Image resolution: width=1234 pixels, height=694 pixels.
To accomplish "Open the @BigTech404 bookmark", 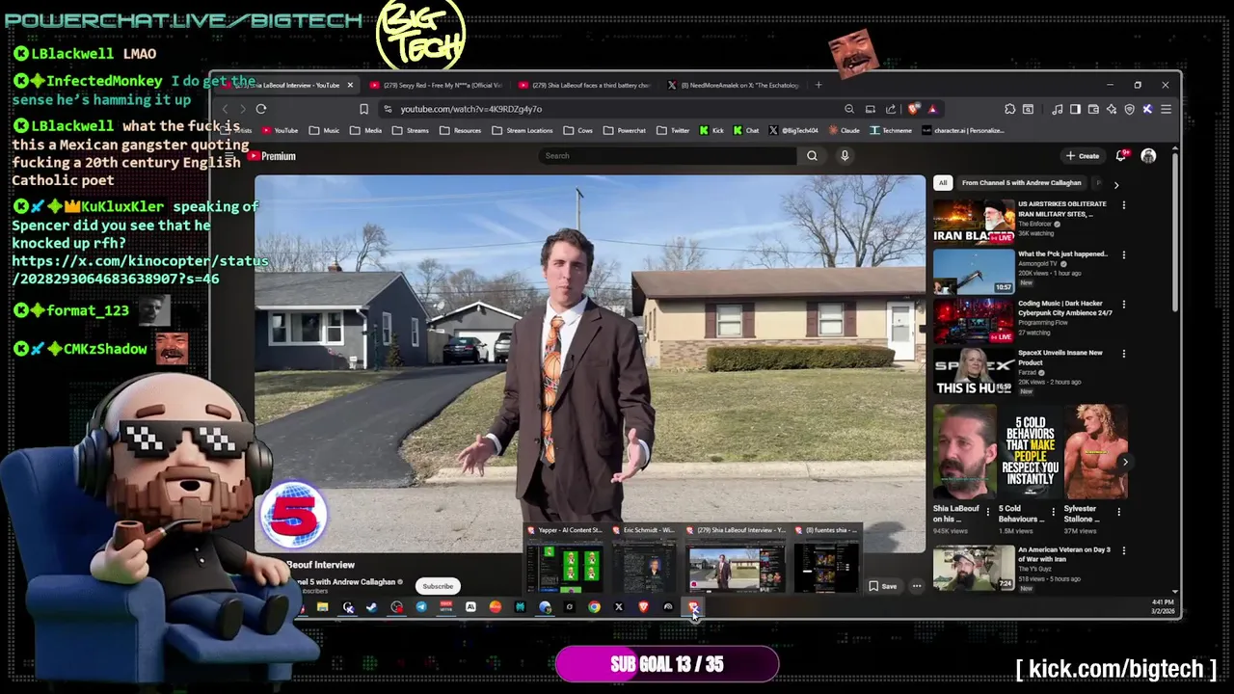I will (793, 130).
